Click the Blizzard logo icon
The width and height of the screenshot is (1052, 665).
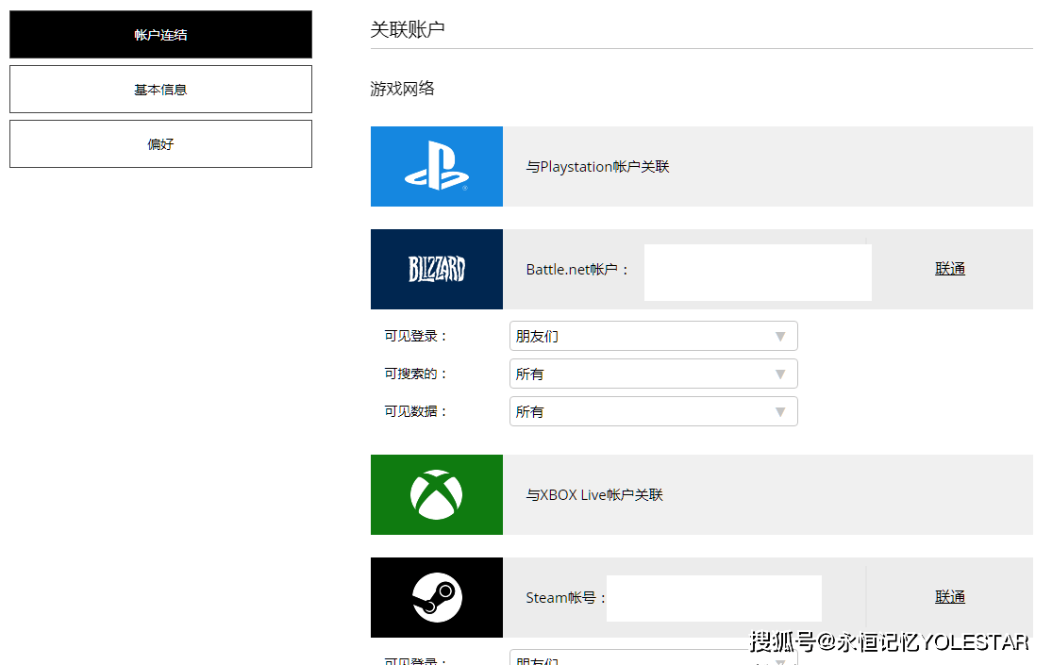tap(437, 269)
